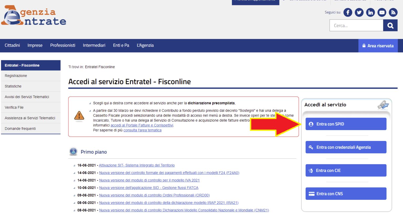Screen dimensions: 403x214
Task: Open Verifica File in the sidebar
Action: tap(31, 108)
